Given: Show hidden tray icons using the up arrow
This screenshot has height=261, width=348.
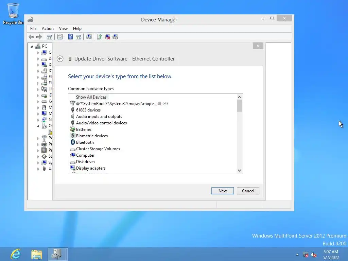Looking at the screenshot, I should [x=297, y=255].
